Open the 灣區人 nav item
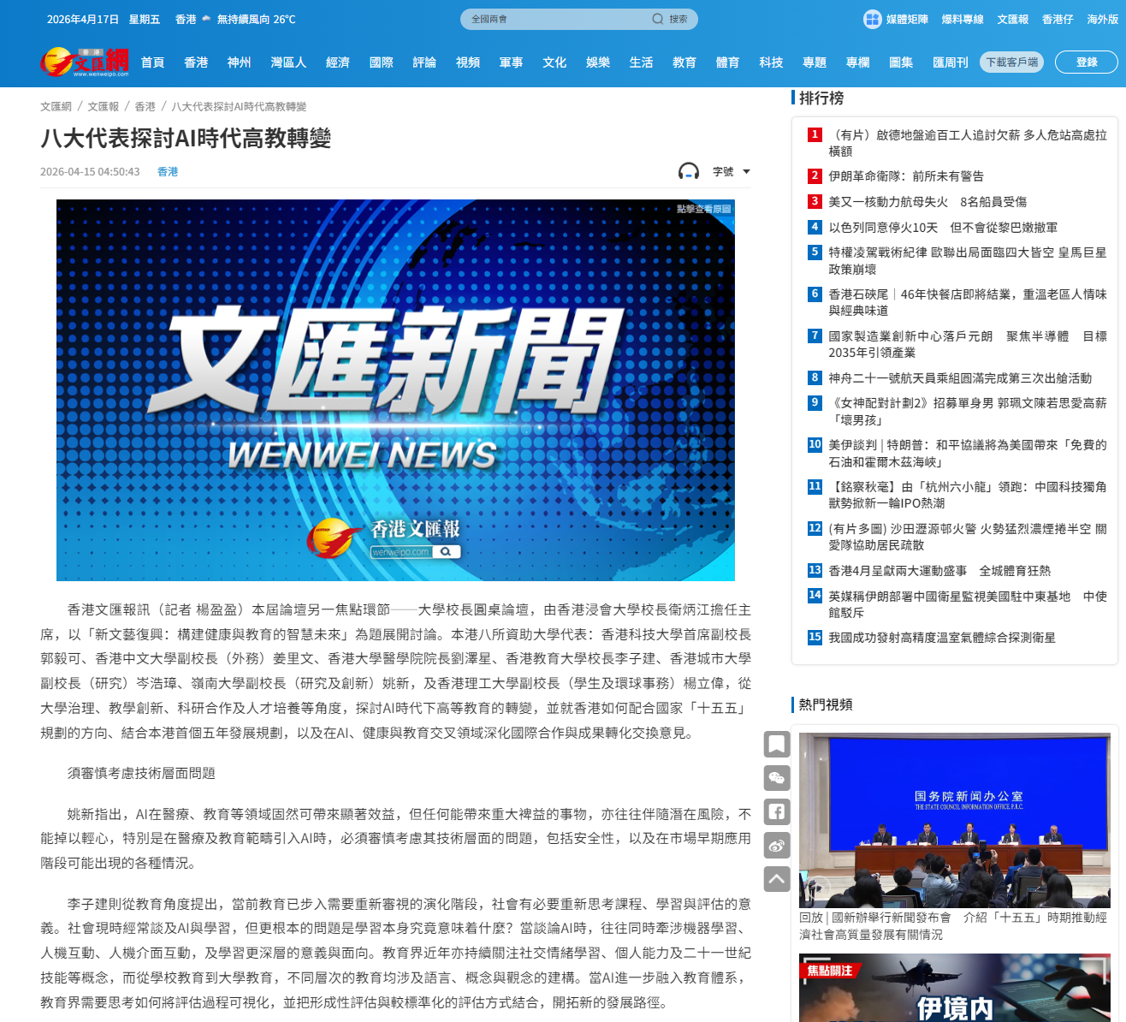The image size is (1126, 1022). pyautogui.click(x=288, y=62)
